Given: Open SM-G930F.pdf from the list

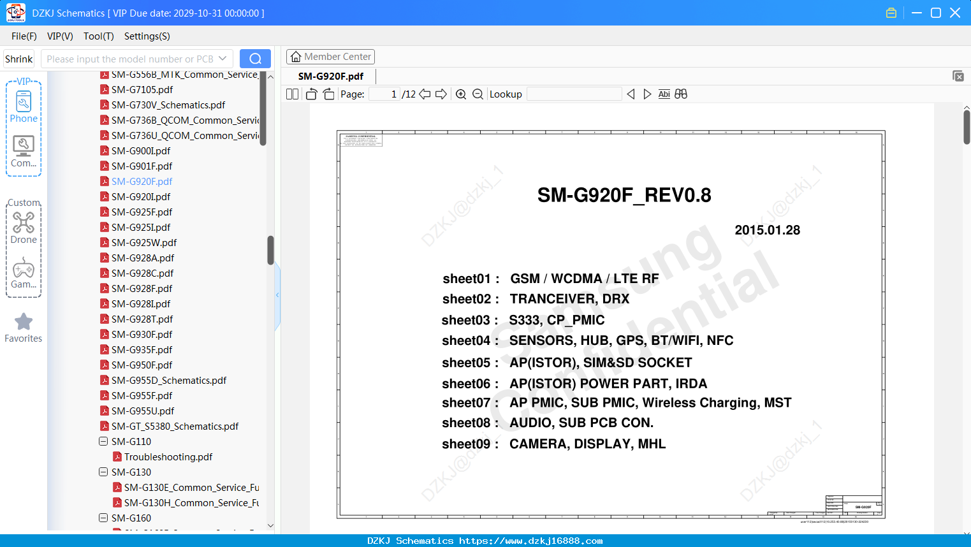Looking at the screenshot, I should point(142,334).
